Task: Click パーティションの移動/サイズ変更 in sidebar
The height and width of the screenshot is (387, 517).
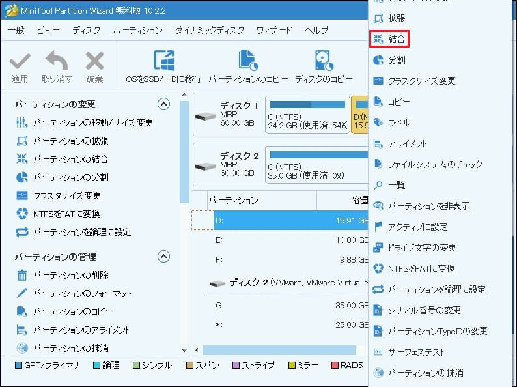Action: coord(92,122)
